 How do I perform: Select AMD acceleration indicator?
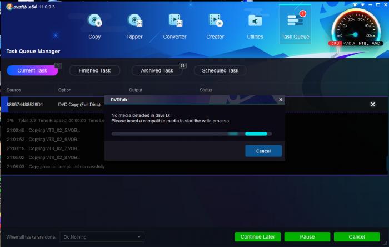tap(376, 44)
